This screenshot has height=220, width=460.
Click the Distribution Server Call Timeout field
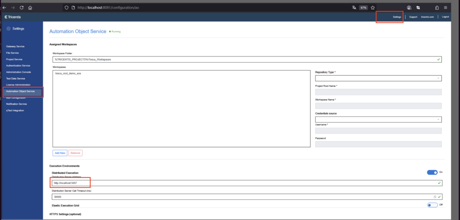tap(247, 197)
